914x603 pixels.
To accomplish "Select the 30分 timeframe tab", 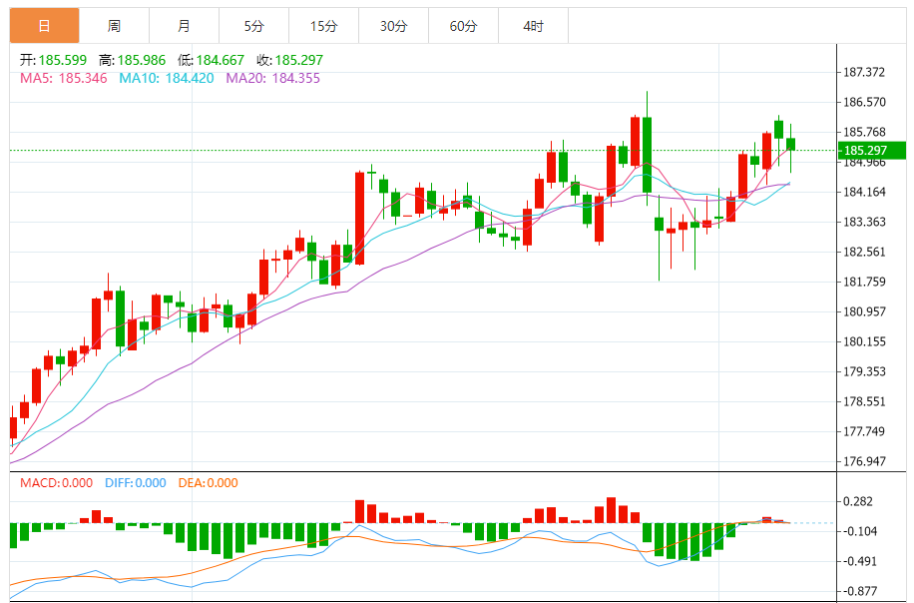I will 393,26.
